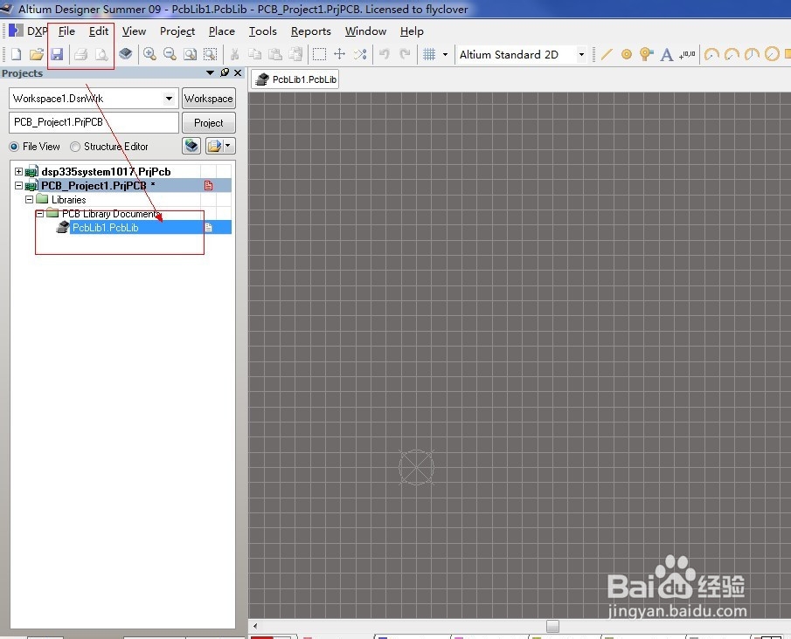Click the Paste Special icon
This screenshot has height=639, width=791.
pyautogui.click(x=295, y=54)
